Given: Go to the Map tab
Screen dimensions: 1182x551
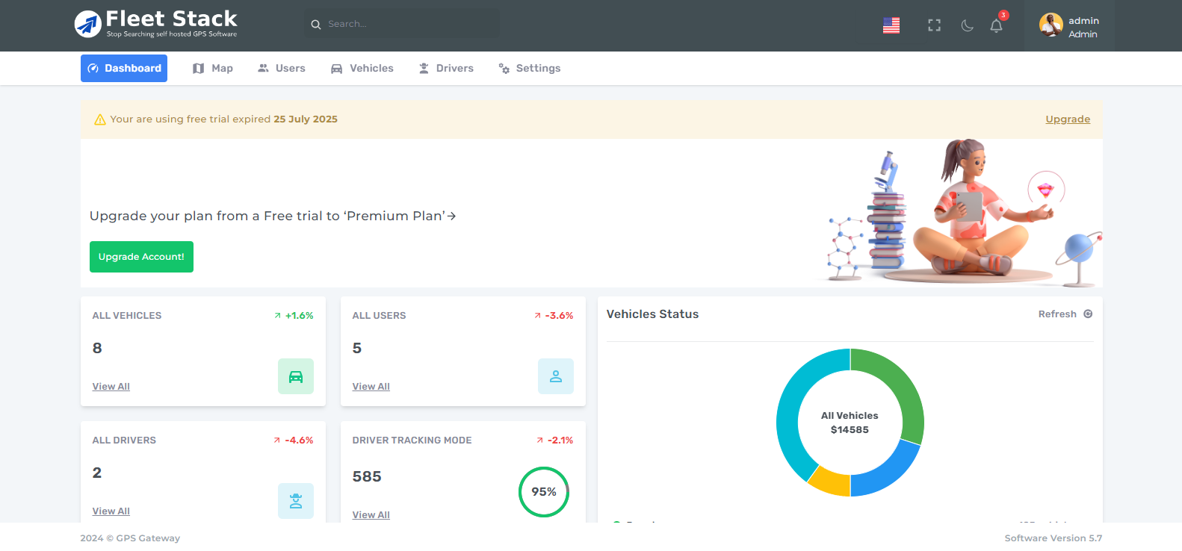Looking at the screenshot, I should (213, 69).
